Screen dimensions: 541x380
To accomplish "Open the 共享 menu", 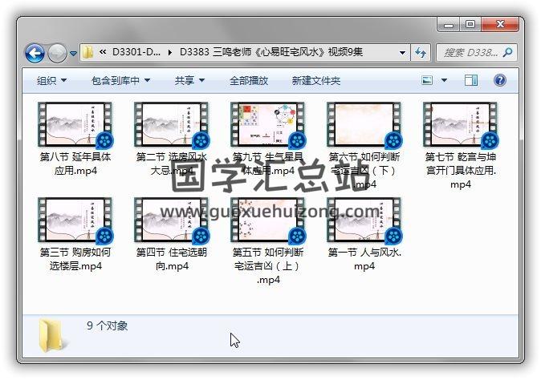I will tap(189, 80).
